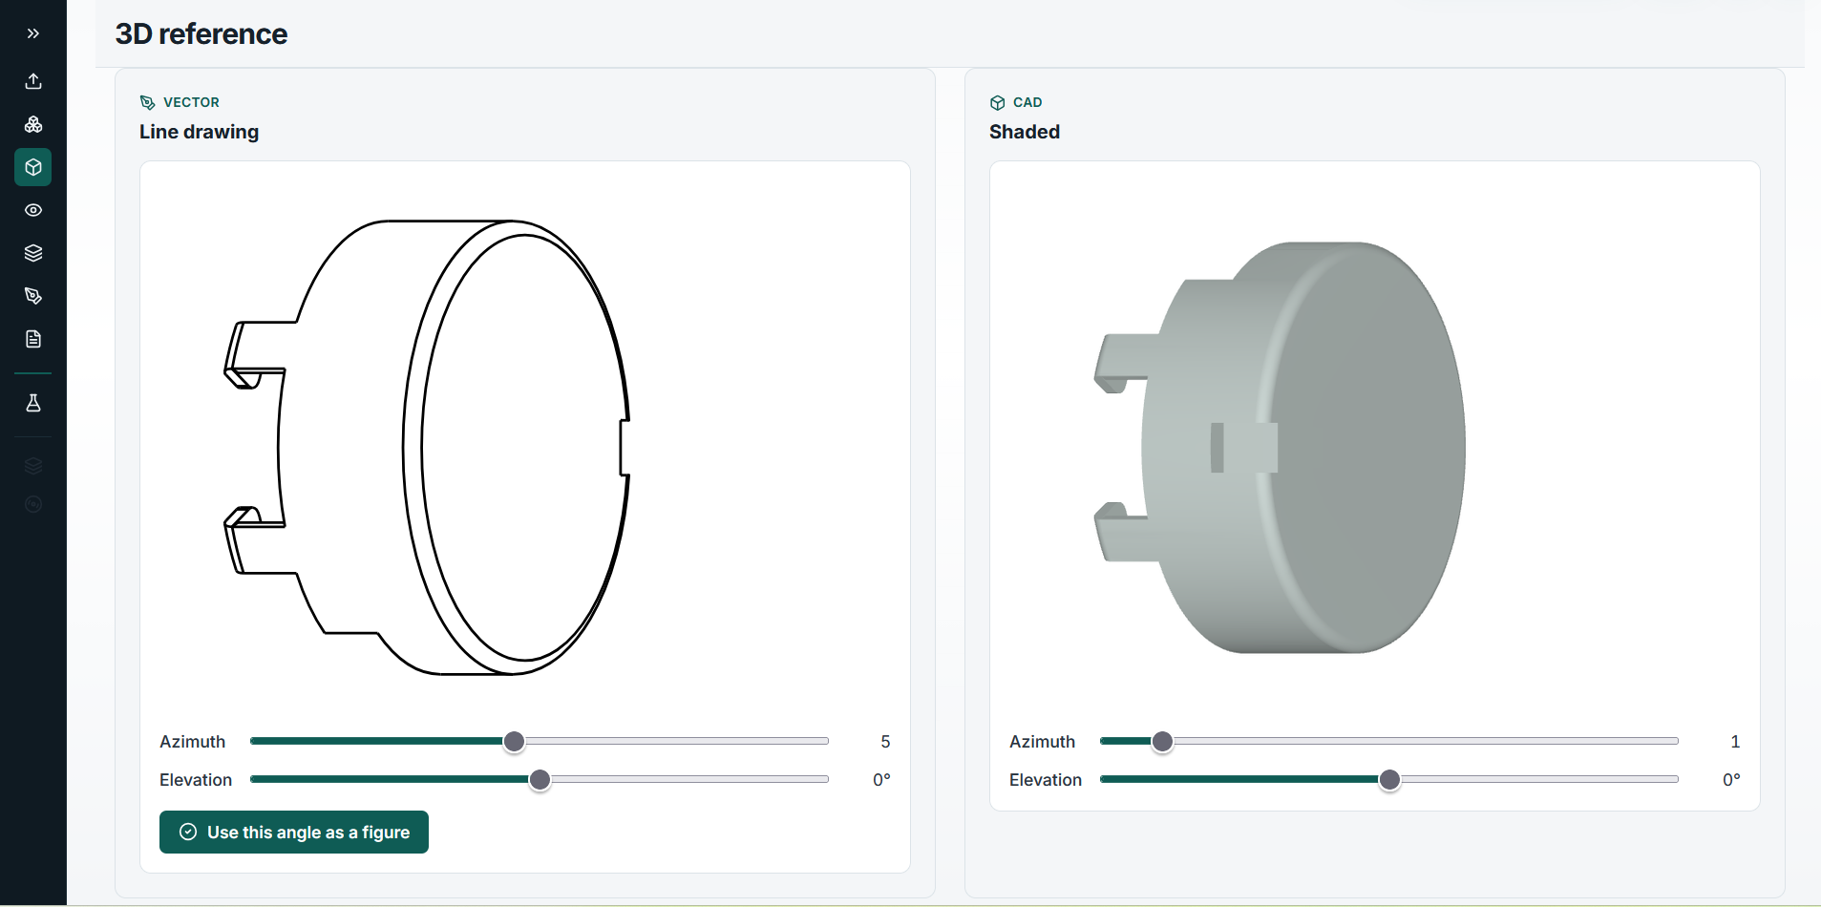Open the pen tool icon in the sidebar
1821x907 pixels.
pyautogui.click(x=33, y=296)
